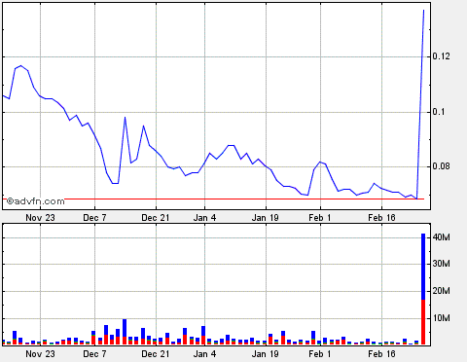Image resolution: width=467 pixels, height=362 pixels.
Task: Click Nov 23 label under volume chart
Action: pos(40,354)
